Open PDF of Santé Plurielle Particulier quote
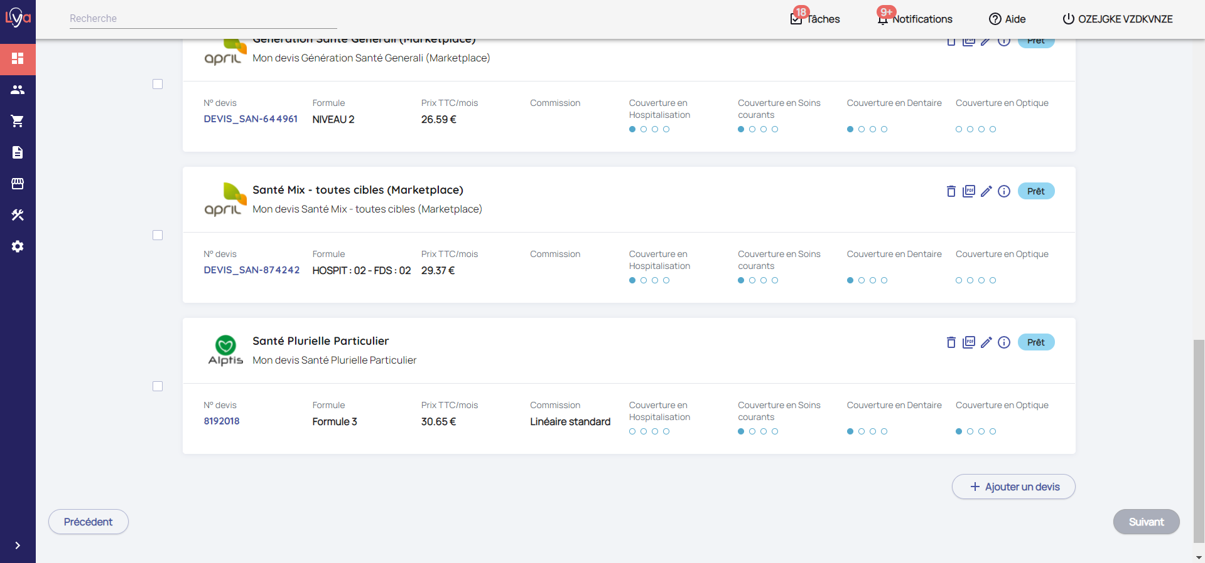Viewport: 1205px width, 563px height. [969, 342]
